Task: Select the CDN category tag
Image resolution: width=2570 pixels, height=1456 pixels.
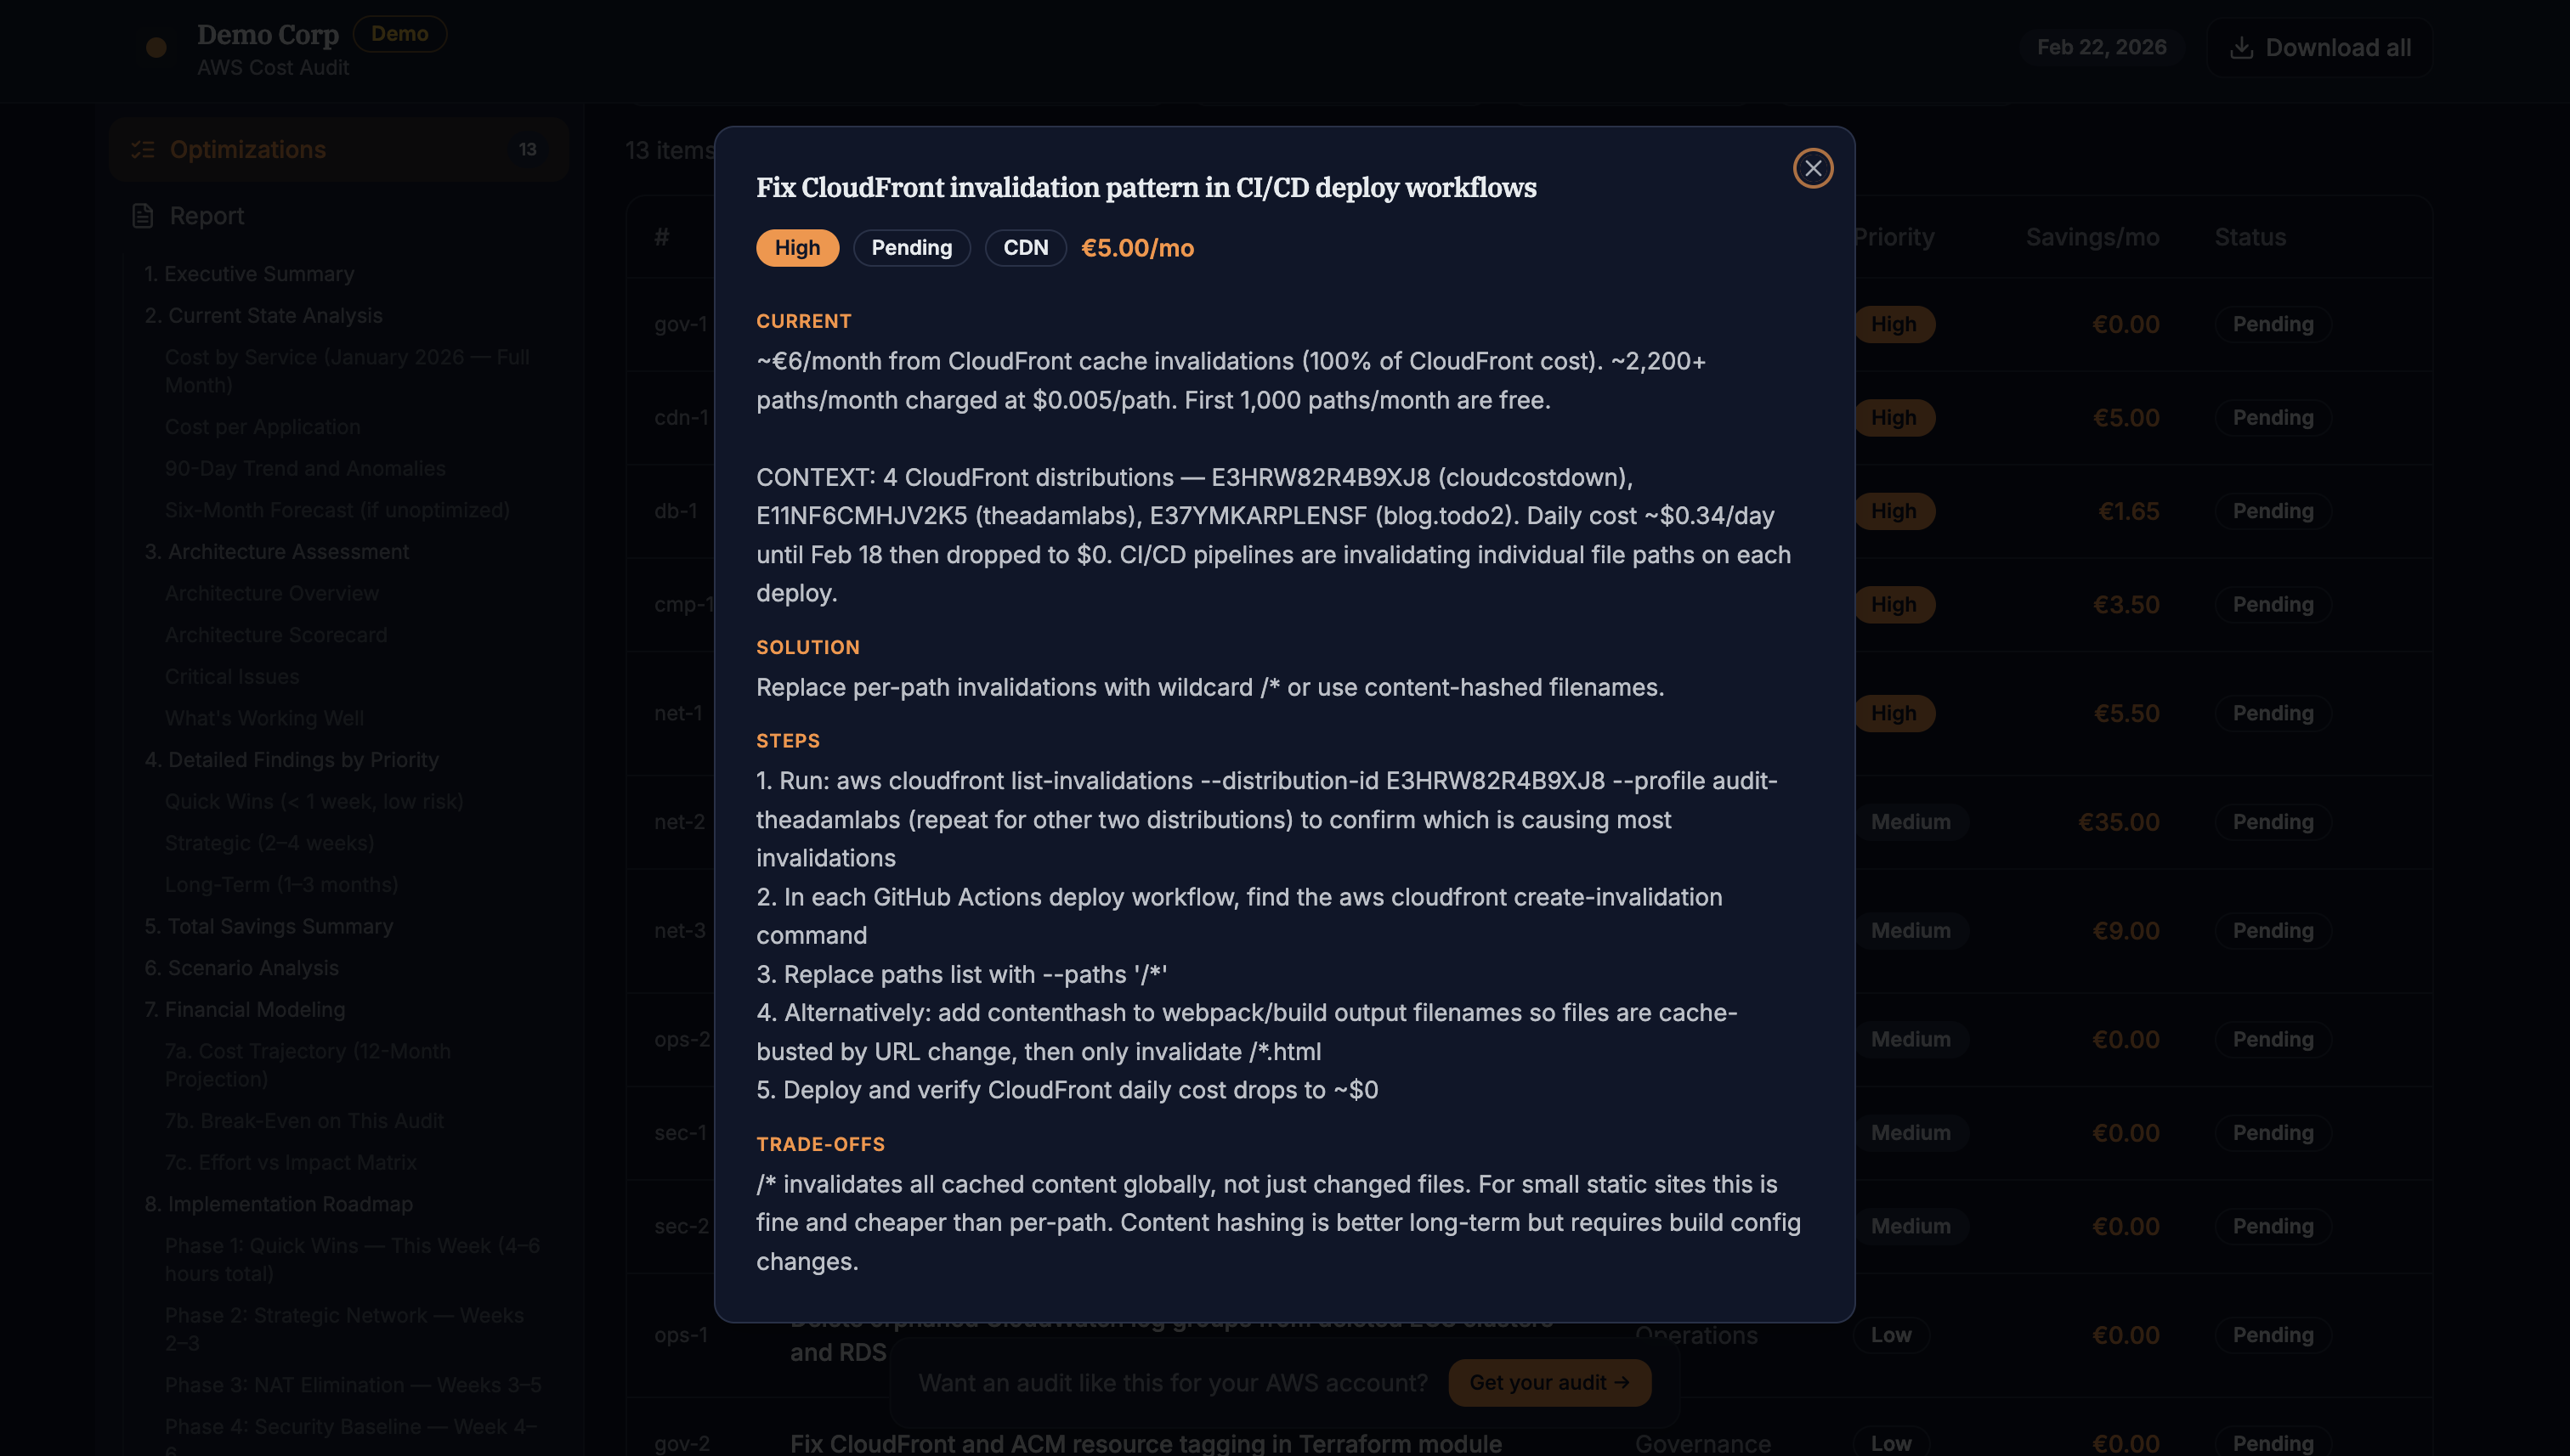Action: (x=1024, y=247)
